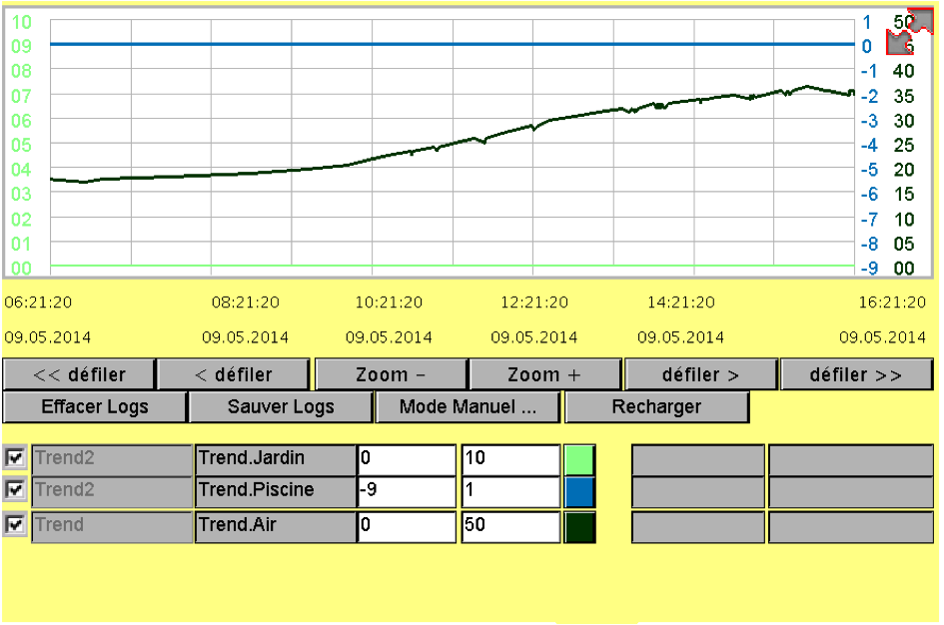Click the 'Zoom −' button
This screenshot has width=944, height=625.
point(391,375)
